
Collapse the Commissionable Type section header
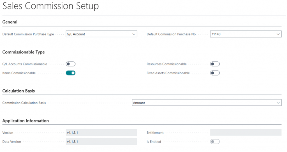coord(24,52)
